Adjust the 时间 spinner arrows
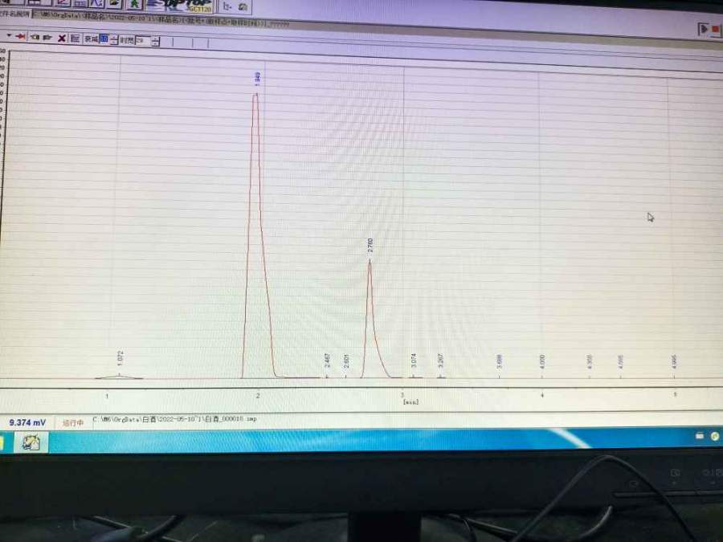The image size is (723, 542). [156, 41]
